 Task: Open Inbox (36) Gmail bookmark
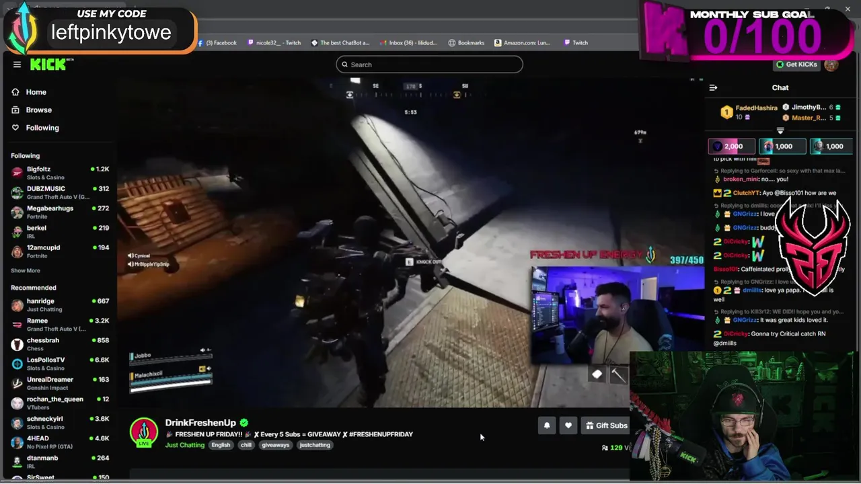pos(408,43)
